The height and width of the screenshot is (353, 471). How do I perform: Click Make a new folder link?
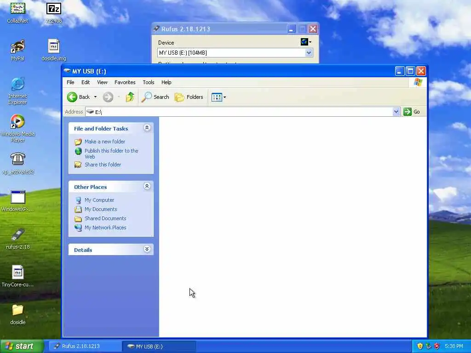click(105, 142)
